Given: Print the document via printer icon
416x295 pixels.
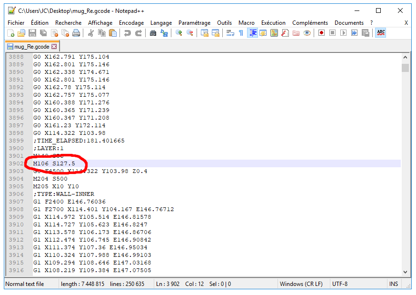Looking at the screenshot, I should [76, 33].
